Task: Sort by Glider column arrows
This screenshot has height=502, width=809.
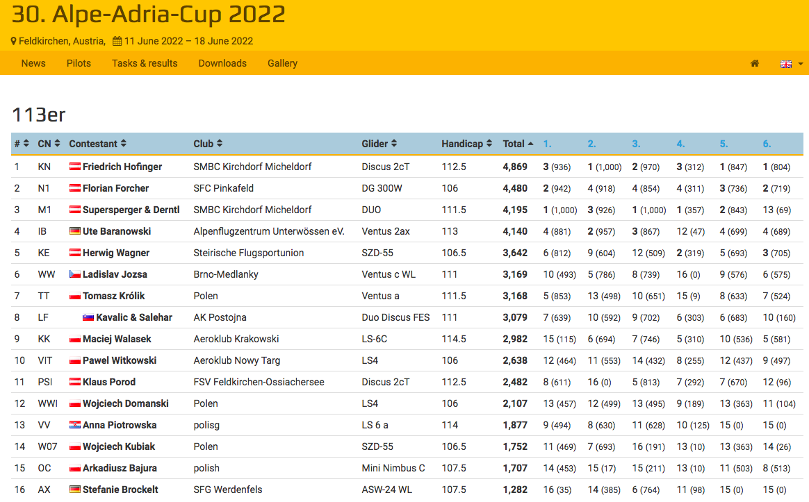Action: click(393, 143)
